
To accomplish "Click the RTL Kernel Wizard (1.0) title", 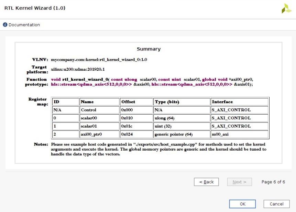I will coord(35,8).
